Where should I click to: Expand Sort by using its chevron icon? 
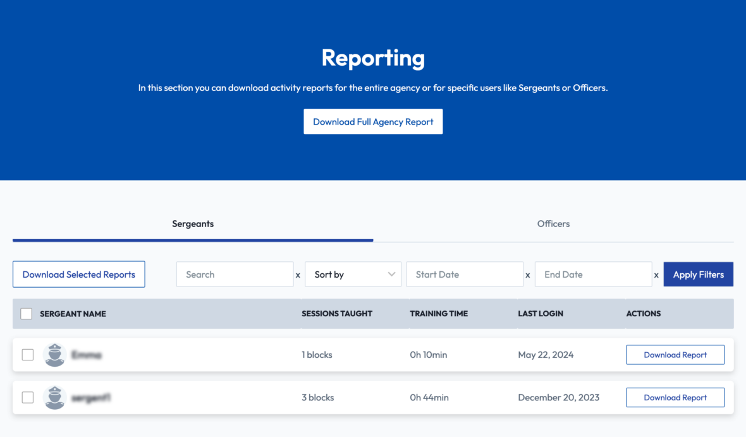pyautogui.click(x=392, y=274)
